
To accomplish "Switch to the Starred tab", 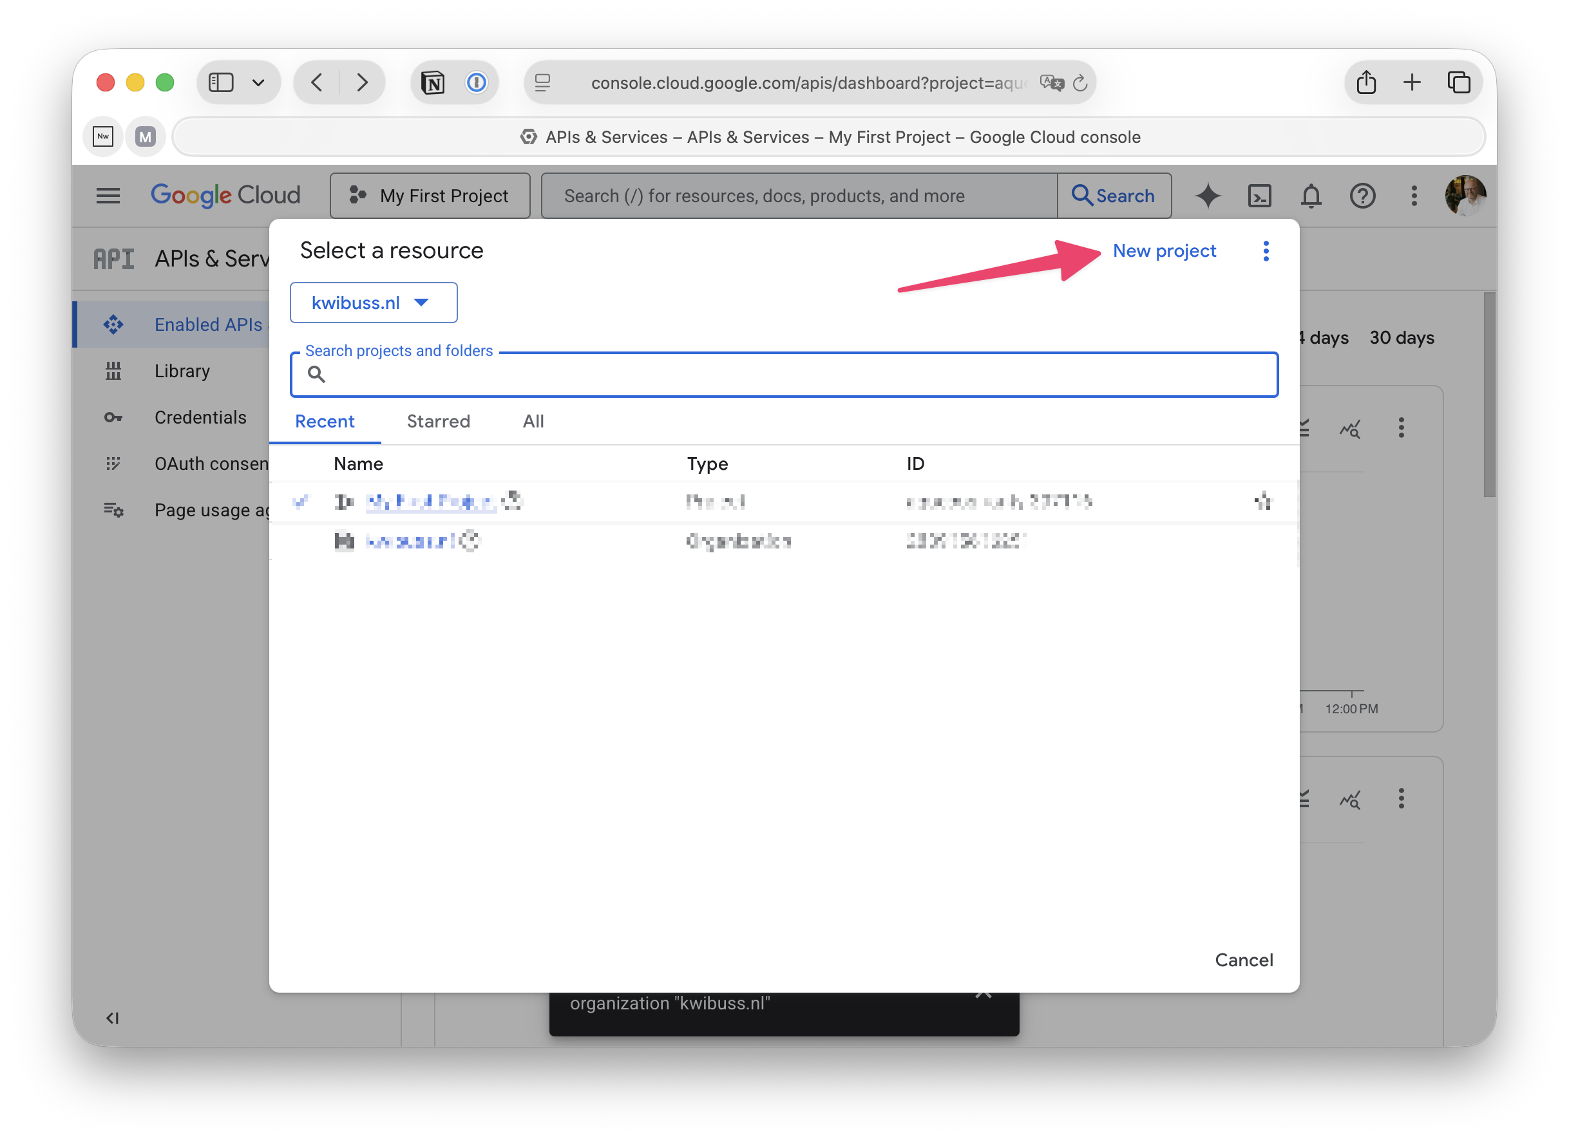I will click(x=438, y=421).
